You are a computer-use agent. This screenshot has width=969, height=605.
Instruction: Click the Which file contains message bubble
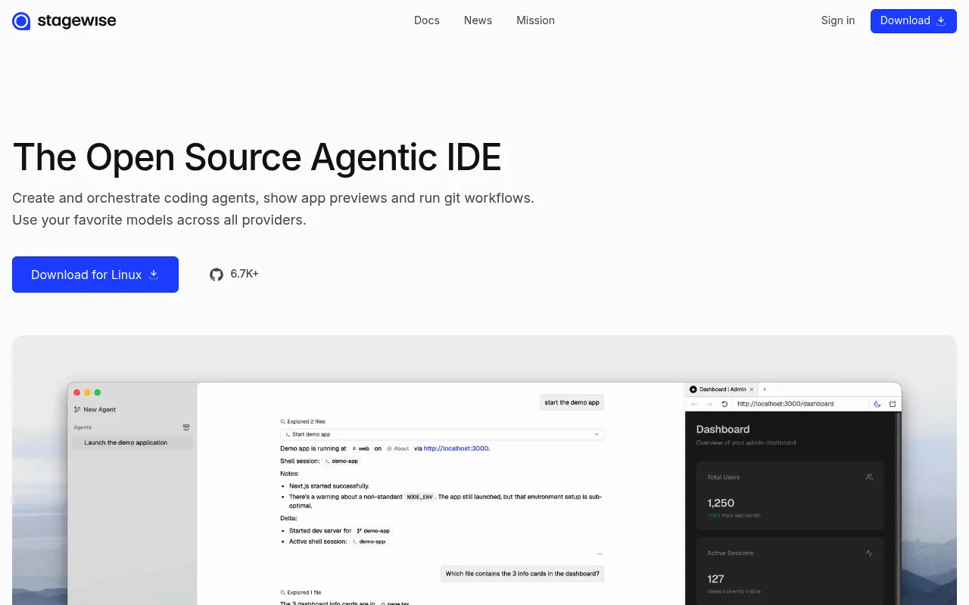pyautogui.click(x=522, y=573)
